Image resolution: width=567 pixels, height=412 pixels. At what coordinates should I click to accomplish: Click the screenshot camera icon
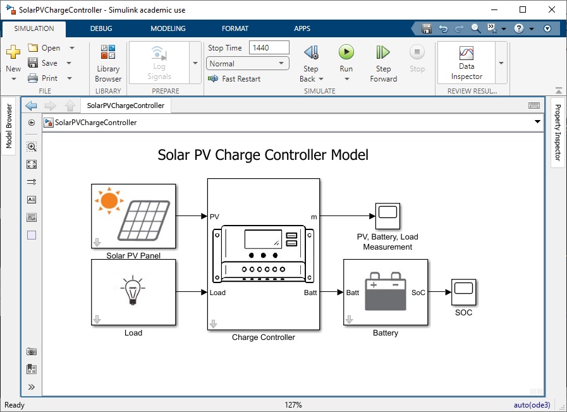pyautogui.click(x=32, y=351)
